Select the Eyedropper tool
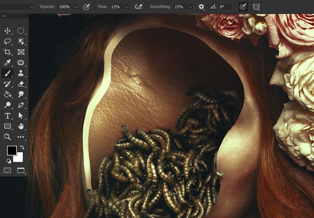 pyautogui.click(x=7, y=63)
